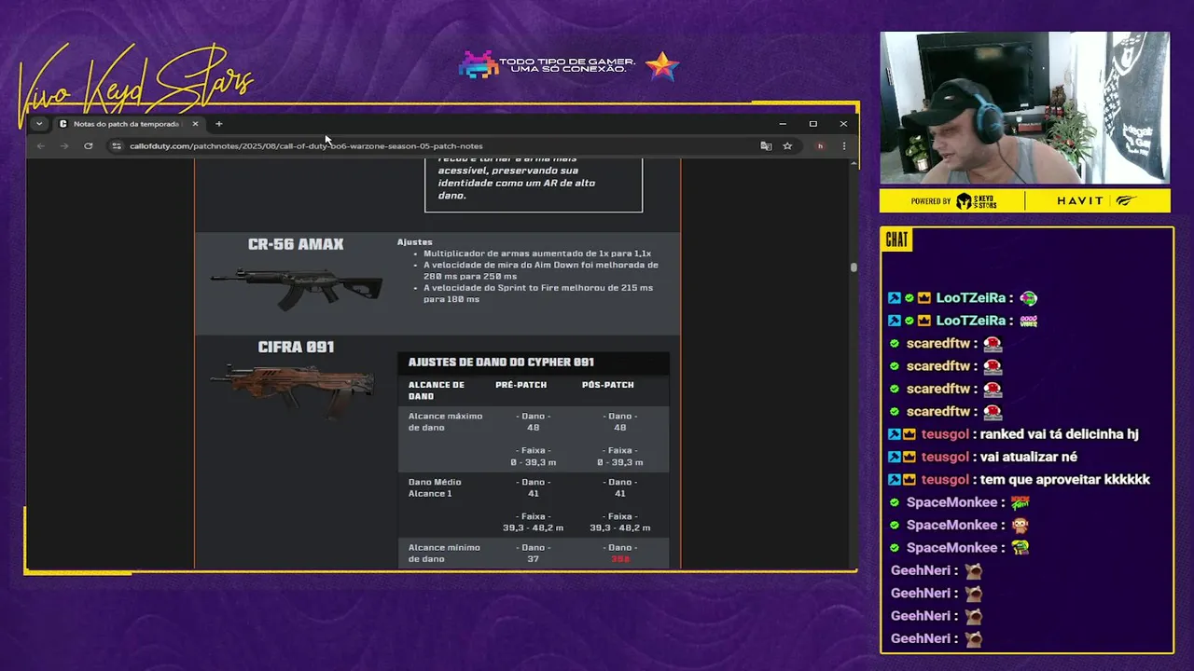Open the Google Translate icon in address bar
The width and height of the screenshot is (1194, 671).
tap(766, 146)
